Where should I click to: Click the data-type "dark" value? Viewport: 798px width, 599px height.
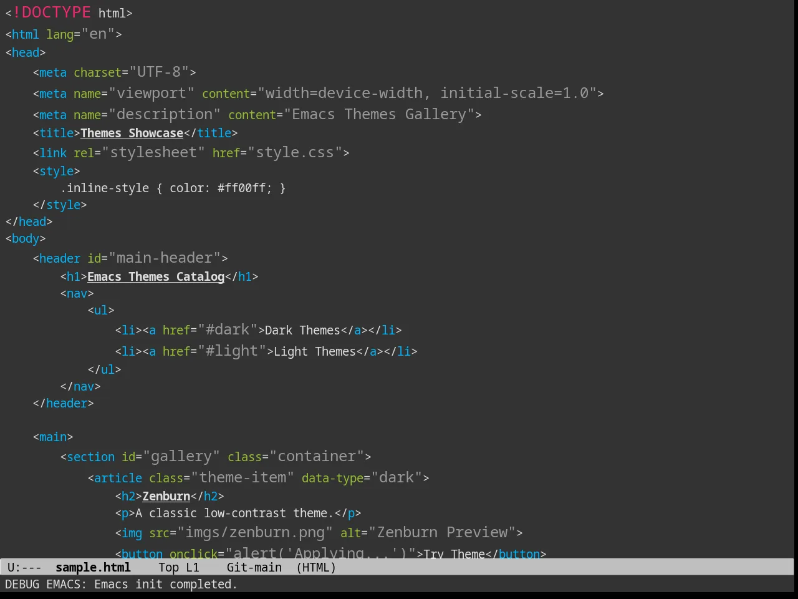tap(397, 477)
